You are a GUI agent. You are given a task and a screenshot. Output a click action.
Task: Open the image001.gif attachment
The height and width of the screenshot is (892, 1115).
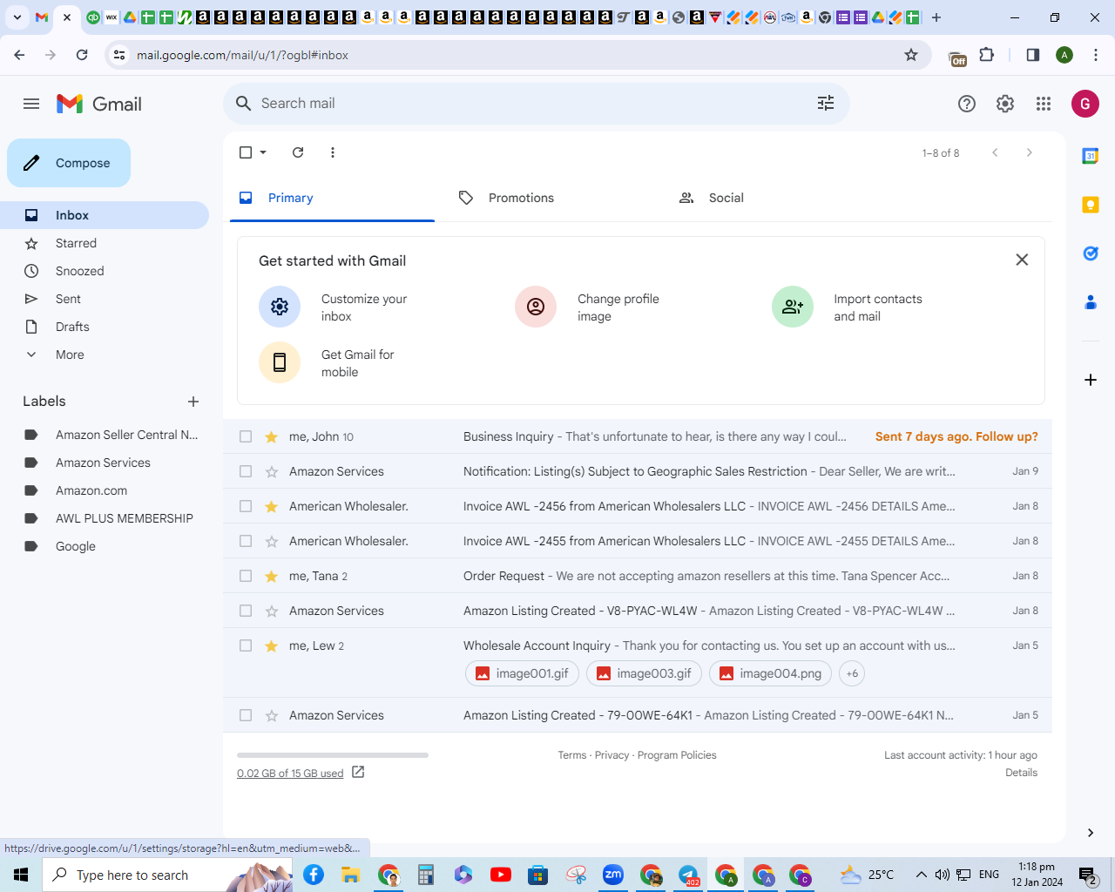[x=522, y=673]
